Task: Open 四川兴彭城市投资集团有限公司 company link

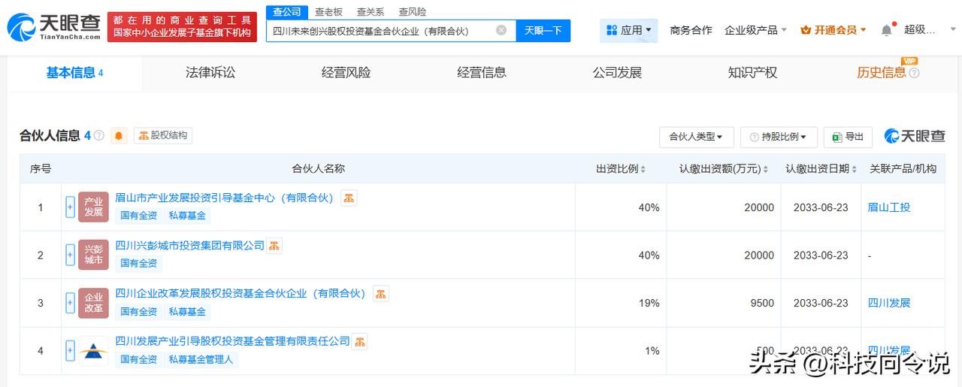Action: [x=189, y=246]
